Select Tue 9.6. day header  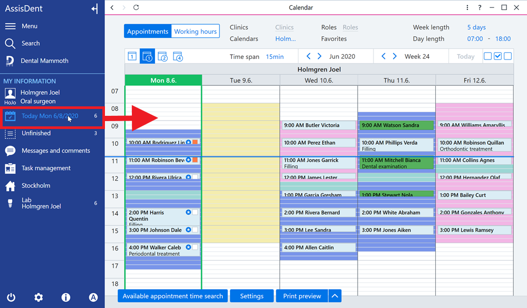tap(241, 80)
